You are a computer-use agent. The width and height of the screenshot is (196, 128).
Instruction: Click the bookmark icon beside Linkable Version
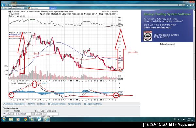[x=49, y=104]
